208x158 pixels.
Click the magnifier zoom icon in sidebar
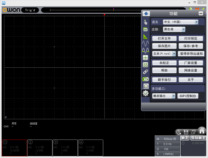[145, 86]
